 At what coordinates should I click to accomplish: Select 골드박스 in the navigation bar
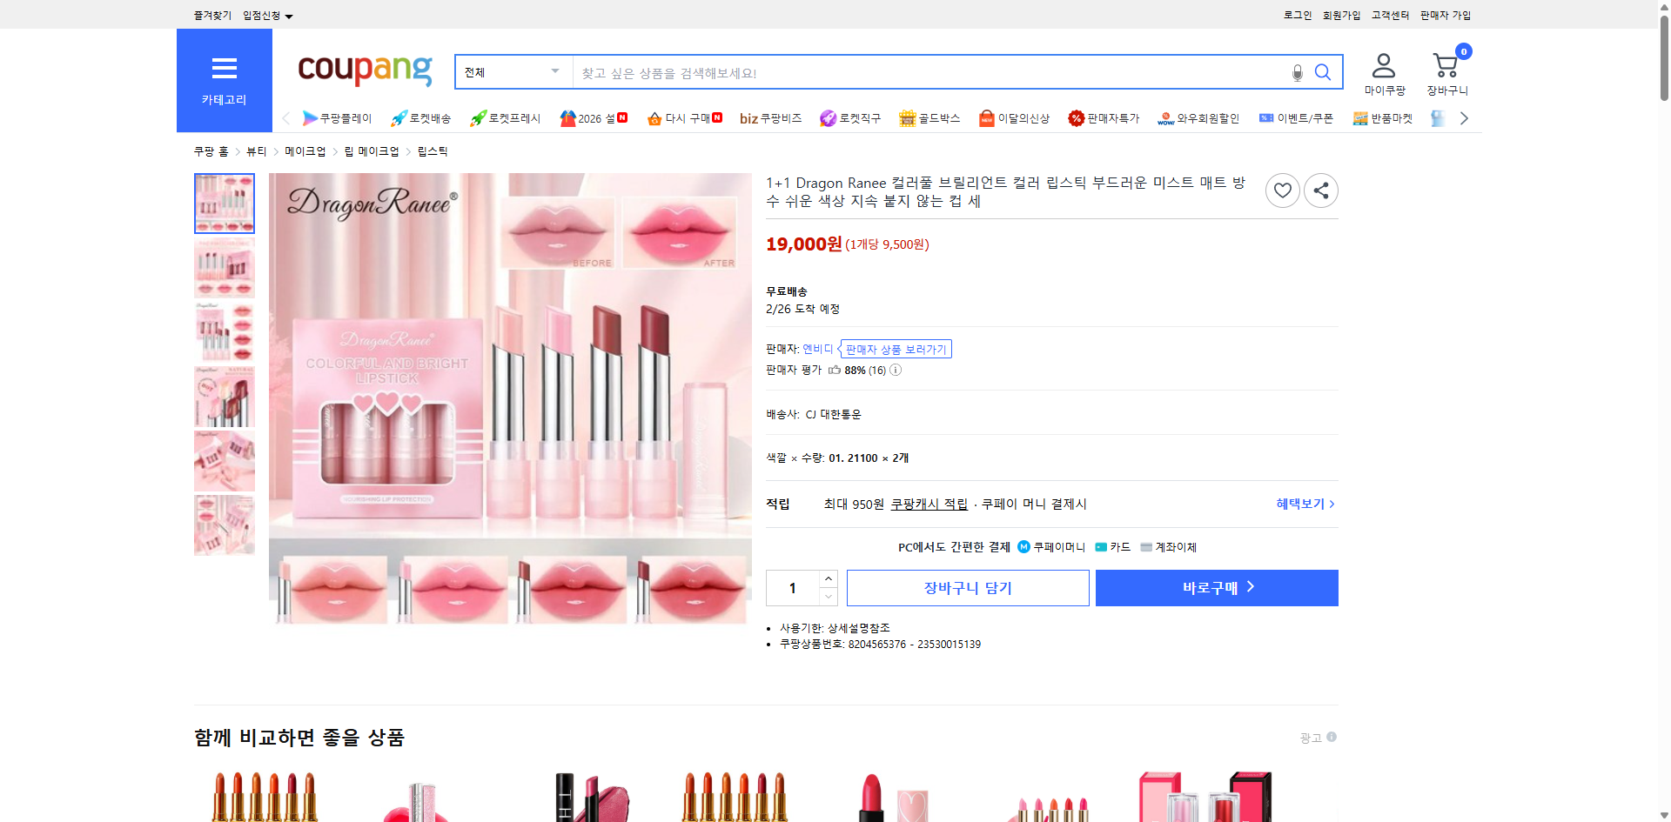pos(929,118)
